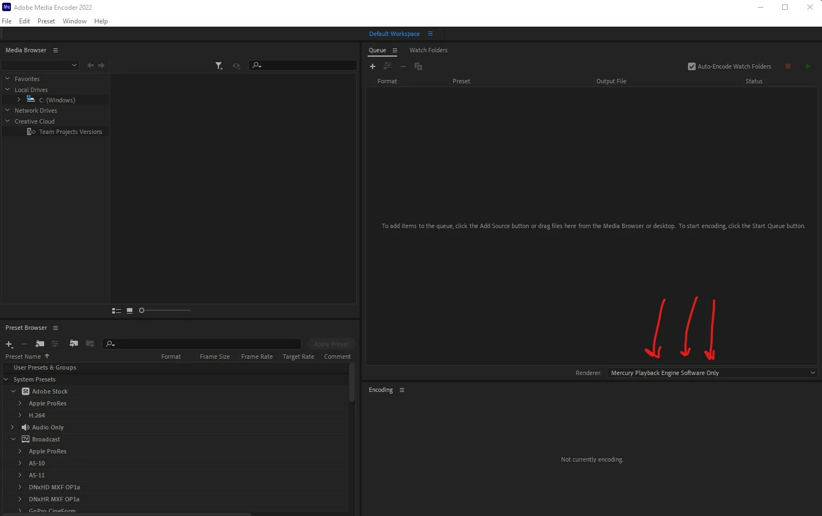Click the Broadcast TV icon
822x516 pixels.
click(x=26, y=439)
